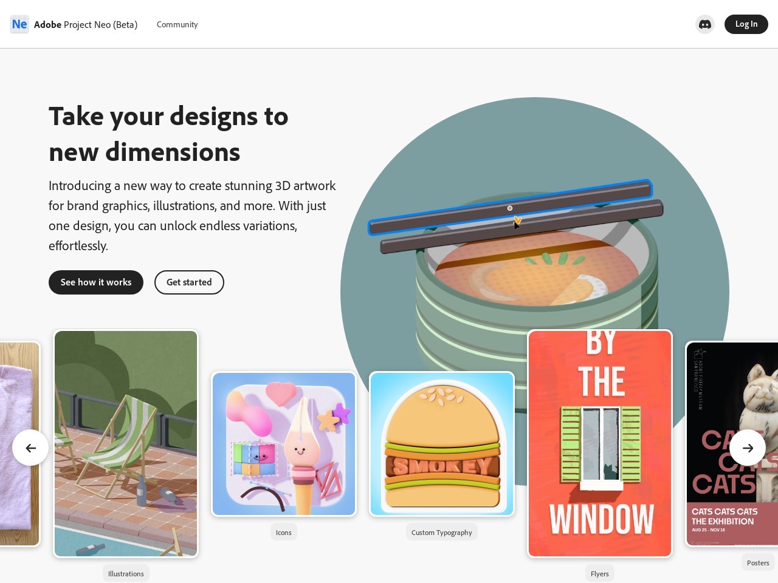Click the Get started button
778x583 pixels.
[x=189, y=282]
